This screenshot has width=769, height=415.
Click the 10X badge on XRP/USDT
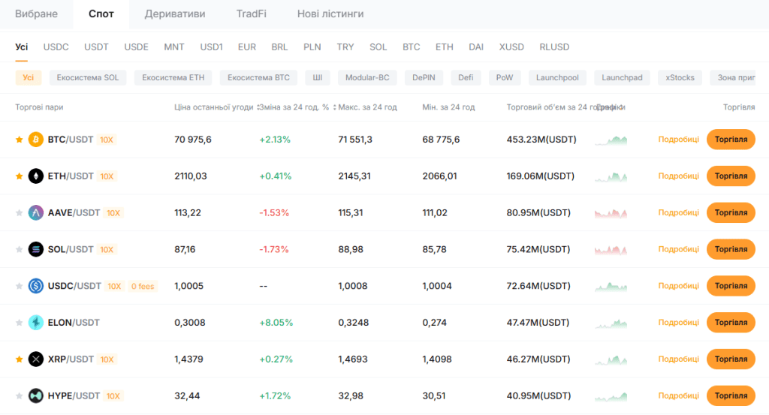pyautogui.click(x=107, y=359)
